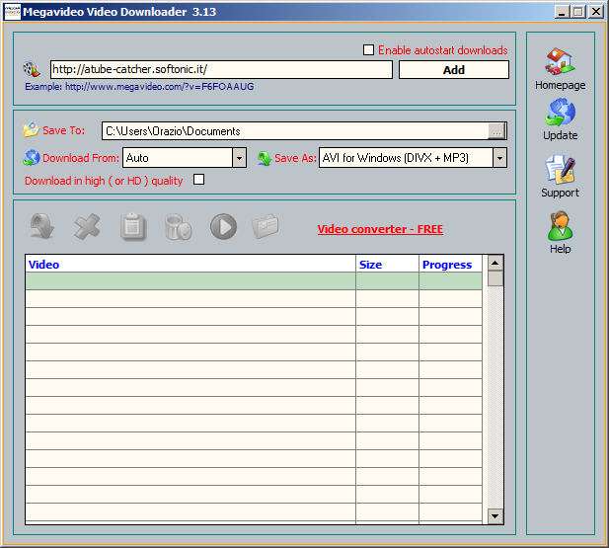Select the highlighted green first list row
609x548 pixels.
pyautogui.click(x=254, y=281)
